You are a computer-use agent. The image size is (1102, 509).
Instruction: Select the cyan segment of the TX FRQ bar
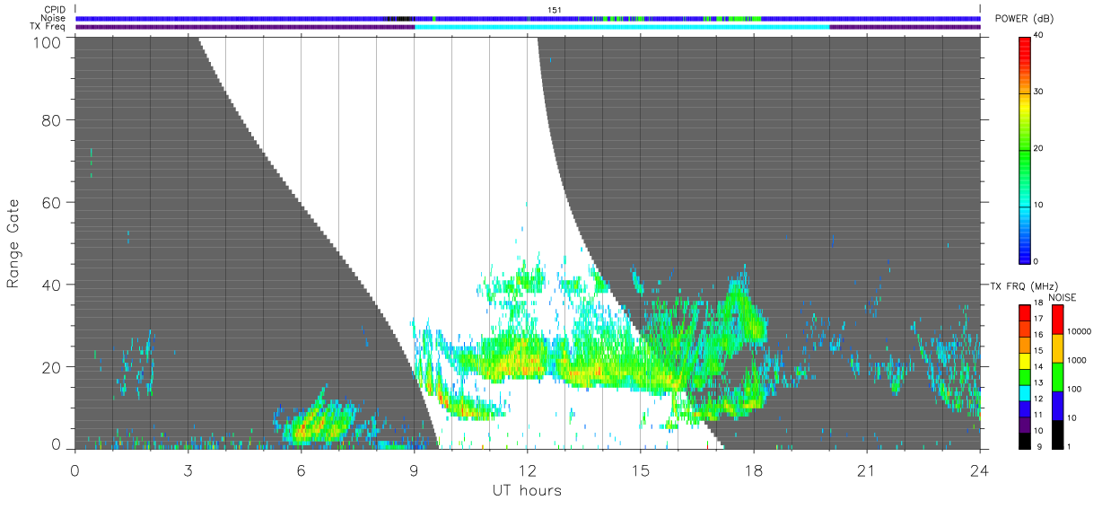tap(1025, 391)
